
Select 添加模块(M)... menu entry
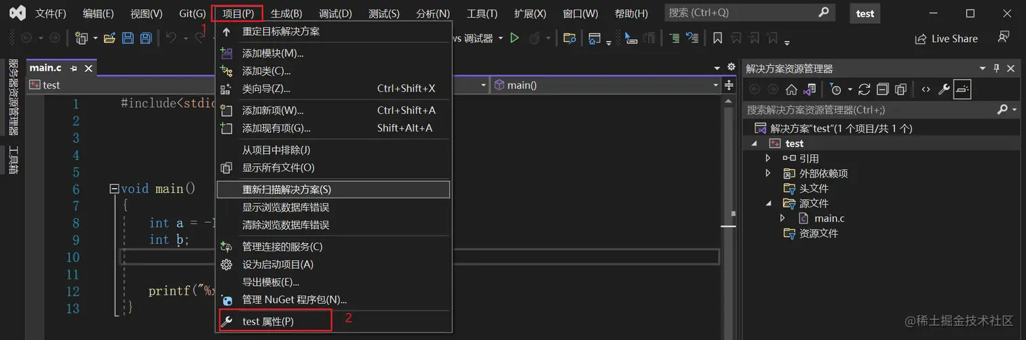[x=334, y=54]
